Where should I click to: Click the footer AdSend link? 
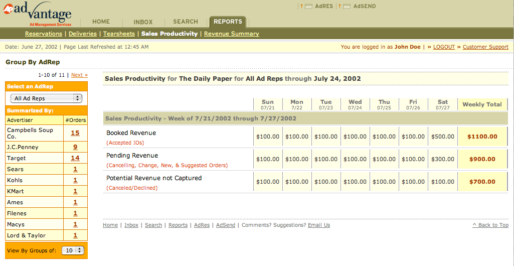point(226,225)
